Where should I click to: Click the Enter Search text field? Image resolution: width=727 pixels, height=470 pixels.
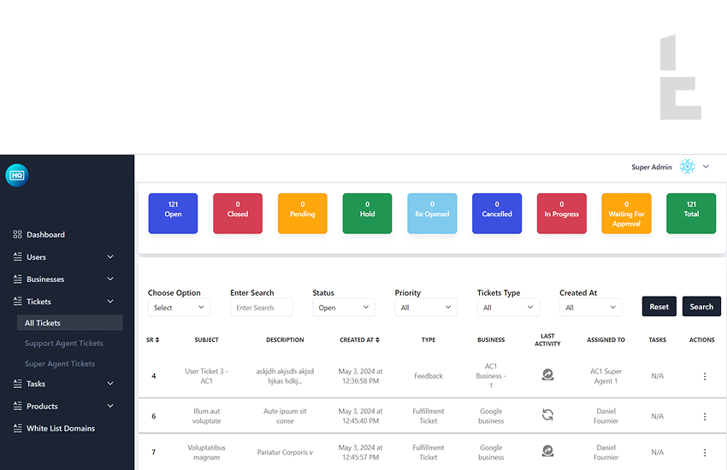point(261,308)
